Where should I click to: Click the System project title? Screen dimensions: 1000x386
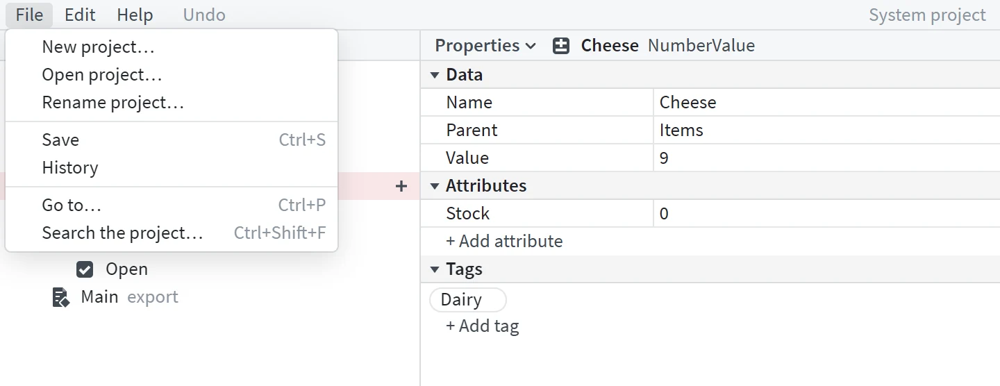coord(927,15)
